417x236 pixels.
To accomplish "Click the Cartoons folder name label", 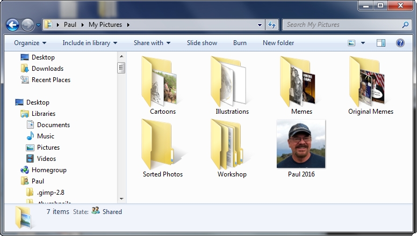I will pyautogui.click(x=163, y=112).
